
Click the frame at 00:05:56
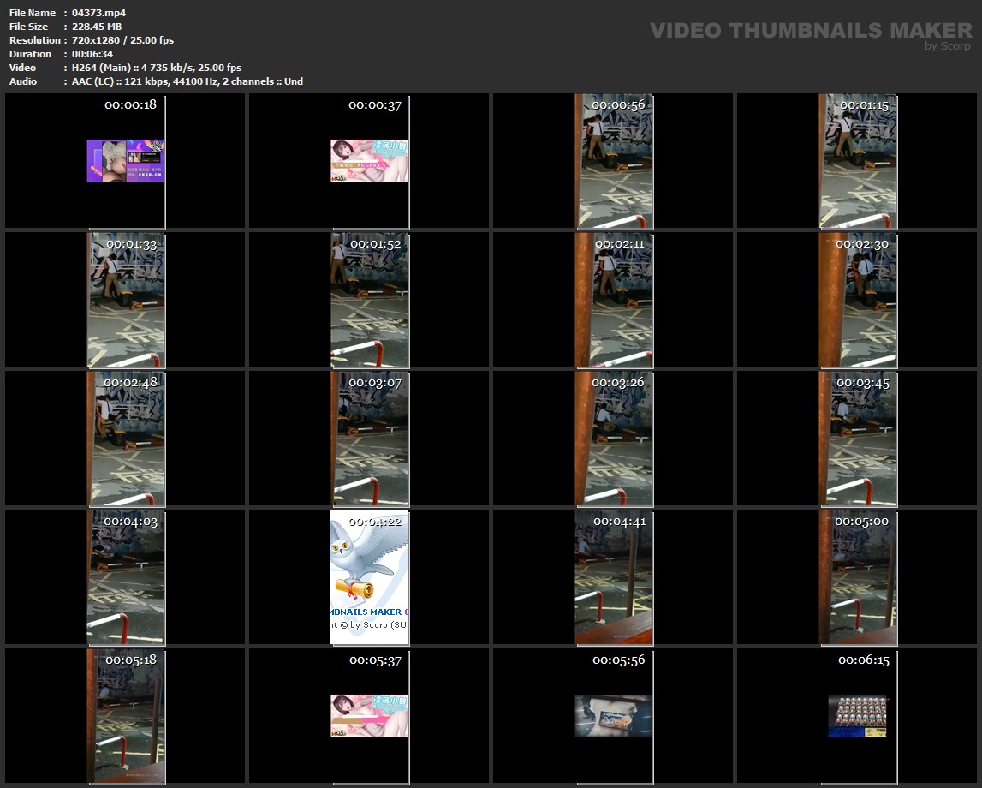[613, 716]
